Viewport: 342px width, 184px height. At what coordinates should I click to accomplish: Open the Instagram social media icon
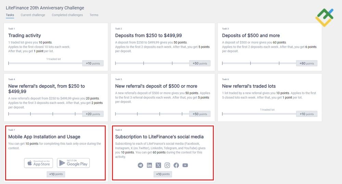pos(167,165)
